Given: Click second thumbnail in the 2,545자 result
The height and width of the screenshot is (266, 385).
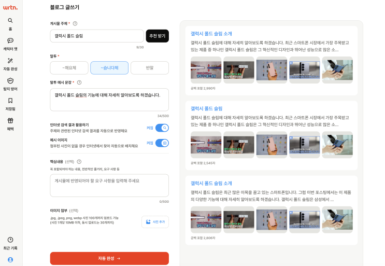Looking at the screenshot, I should pyautogui.click(x=239, y=145).
